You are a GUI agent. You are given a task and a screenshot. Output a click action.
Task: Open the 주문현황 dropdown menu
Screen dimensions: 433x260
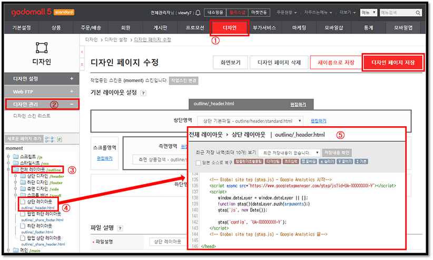tap(287, 13)
